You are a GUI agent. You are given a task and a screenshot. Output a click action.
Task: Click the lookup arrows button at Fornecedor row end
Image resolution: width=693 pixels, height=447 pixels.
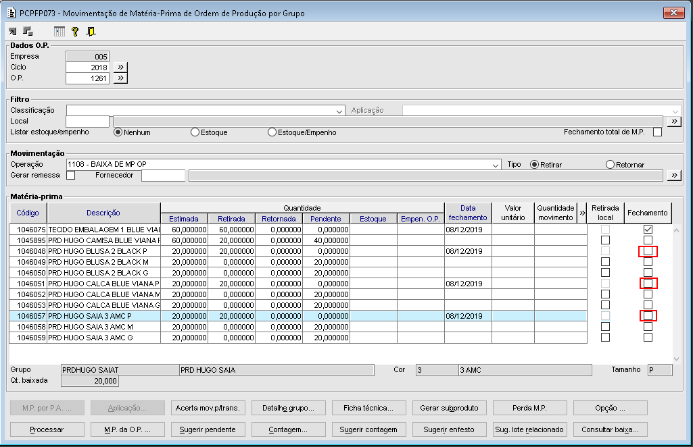pyautogui.click(x=673, y=176)
